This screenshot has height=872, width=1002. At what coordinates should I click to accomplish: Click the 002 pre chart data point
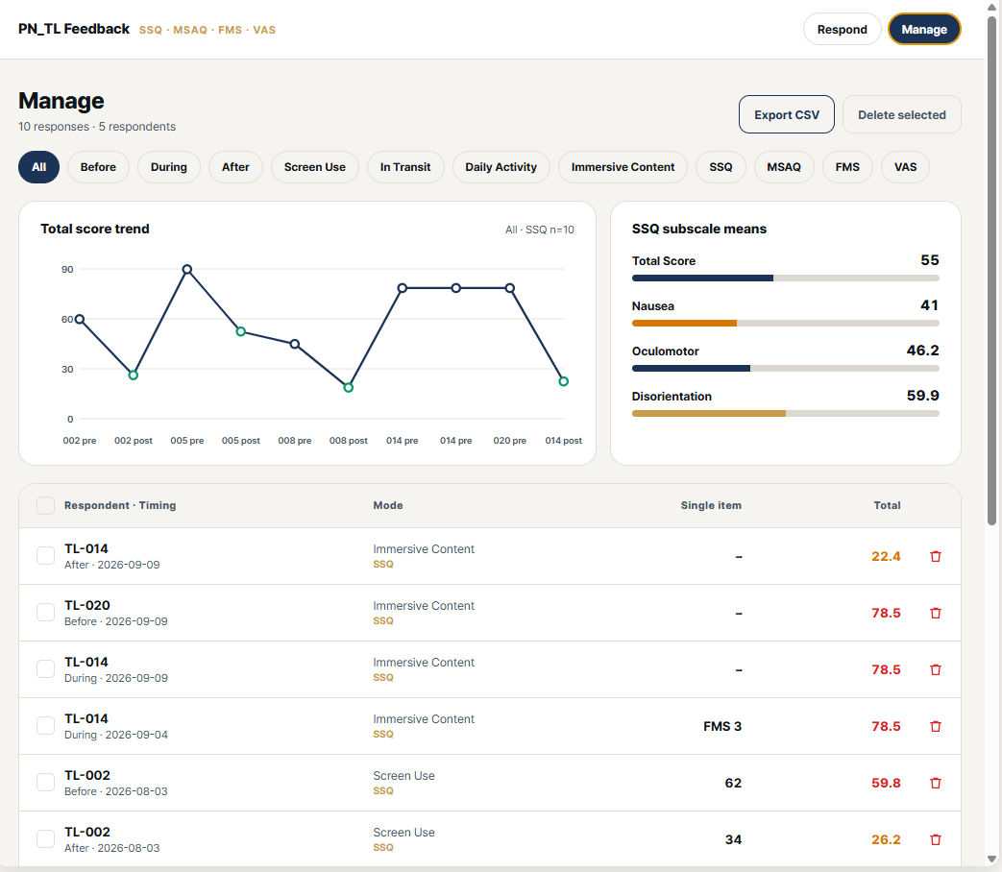pos(79,320)
